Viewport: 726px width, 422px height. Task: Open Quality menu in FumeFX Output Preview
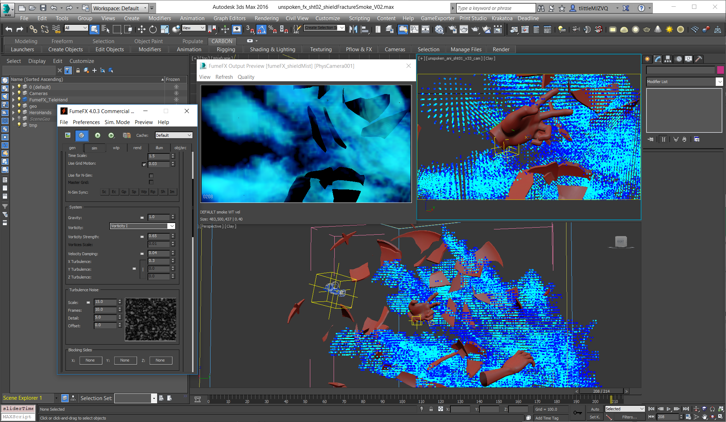pos(246,77)
